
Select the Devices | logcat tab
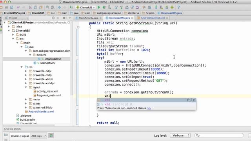[x=20, y=136]
